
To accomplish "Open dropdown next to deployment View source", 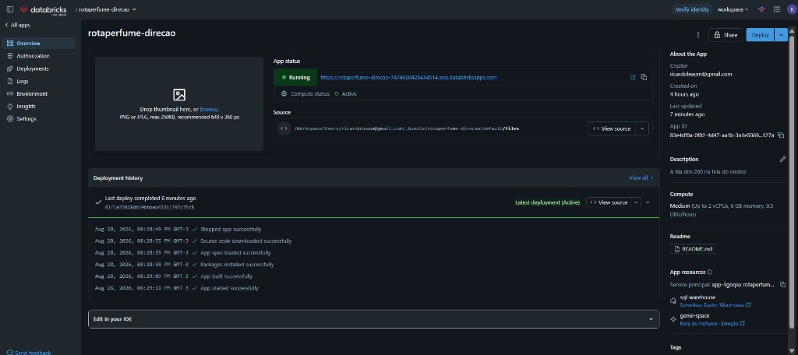I will pyautogui.click(x=636, y=202).
